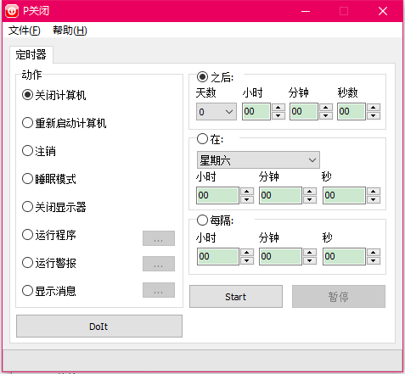
Task: Select the 显示消息 radio option
Action: point(49,291)
